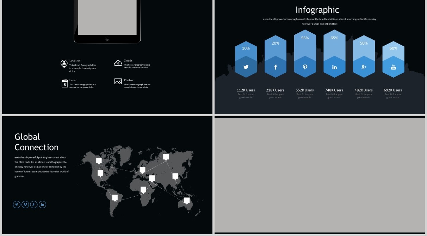
Task: Select the Google+ icon in the 50% hexagon
Action: (364, 67)
